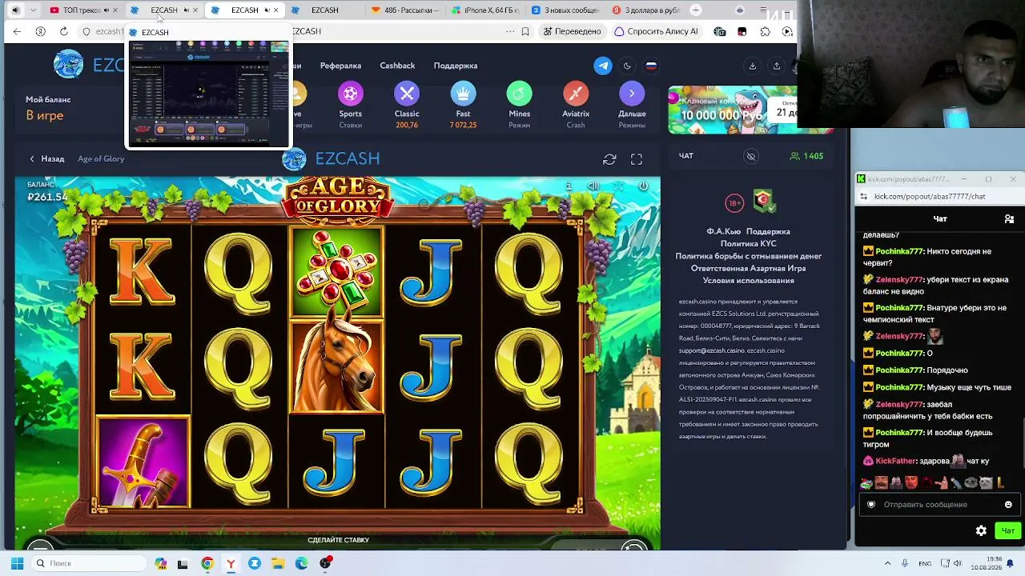Show more modes with Дальше arrow

[632, 94]
